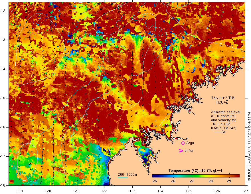The image size is (251, 194).
Task: Click the -16 latitude axis label
Action: [x=3, y=127]
